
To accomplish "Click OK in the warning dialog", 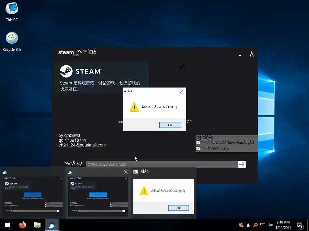I will coord(170,125).
